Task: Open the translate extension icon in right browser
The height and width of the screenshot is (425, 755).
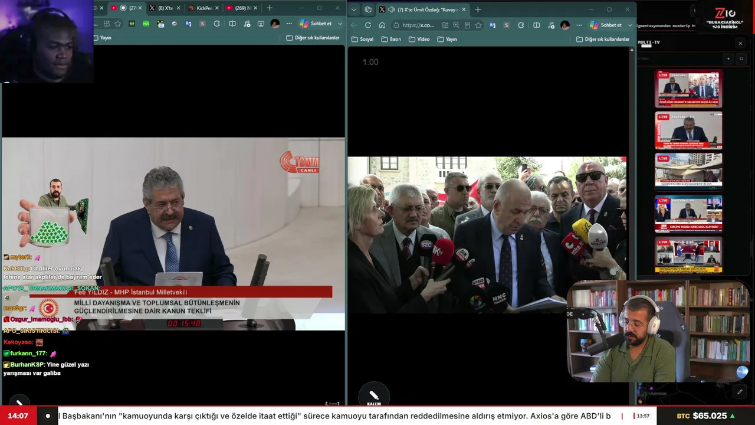Action: (x=493, y=25)
